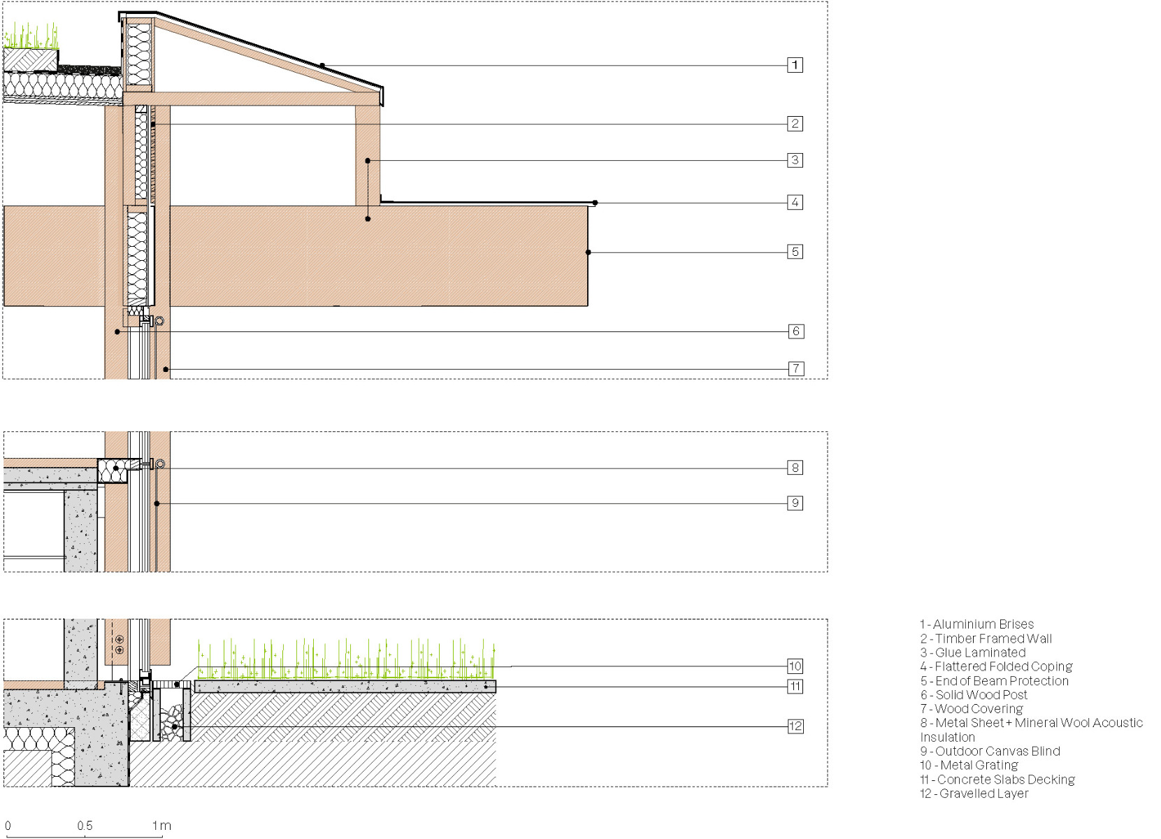The image size is (1161, 839).
Task: Click the sloped aluminium brise roof panel
Action: (x=266, y=51)
